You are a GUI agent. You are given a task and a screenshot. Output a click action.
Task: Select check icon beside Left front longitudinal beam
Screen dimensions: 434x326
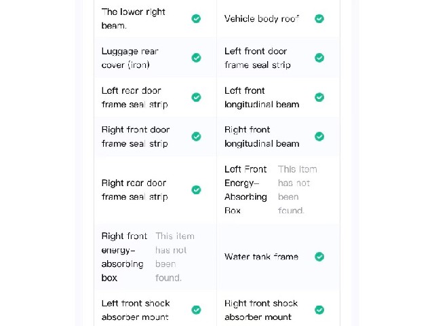pos(319,97)
